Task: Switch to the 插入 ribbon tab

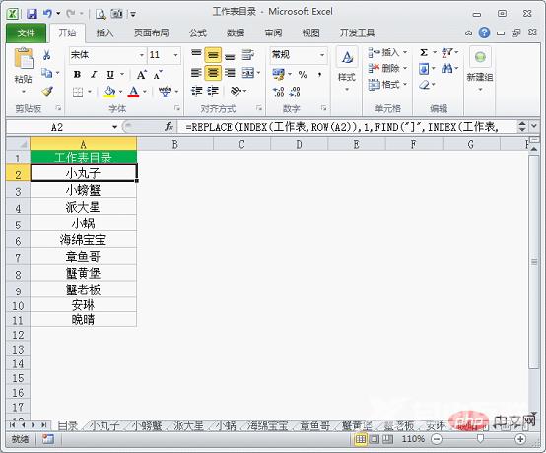Action: coord(104,33)
